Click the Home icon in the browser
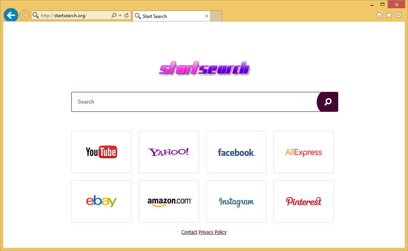The image size is (408, 251). click(379, 15)
